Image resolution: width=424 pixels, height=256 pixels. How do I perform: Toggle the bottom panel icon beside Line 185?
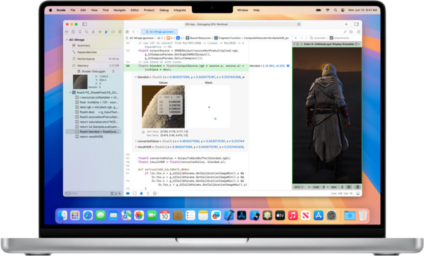click(x=358, y=193)
